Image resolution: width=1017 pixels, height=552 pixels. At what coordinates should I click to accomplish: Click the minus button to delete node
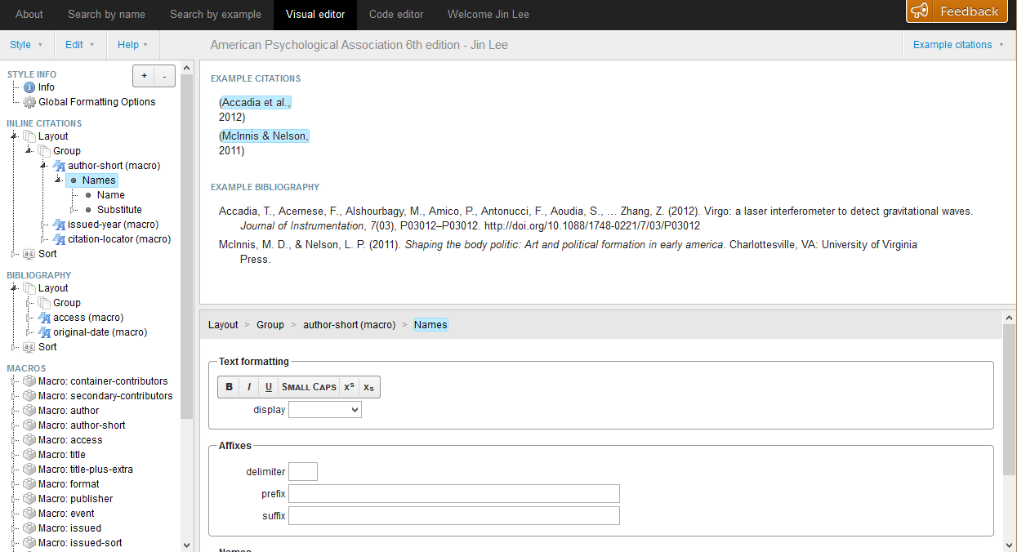coord(164,76)
